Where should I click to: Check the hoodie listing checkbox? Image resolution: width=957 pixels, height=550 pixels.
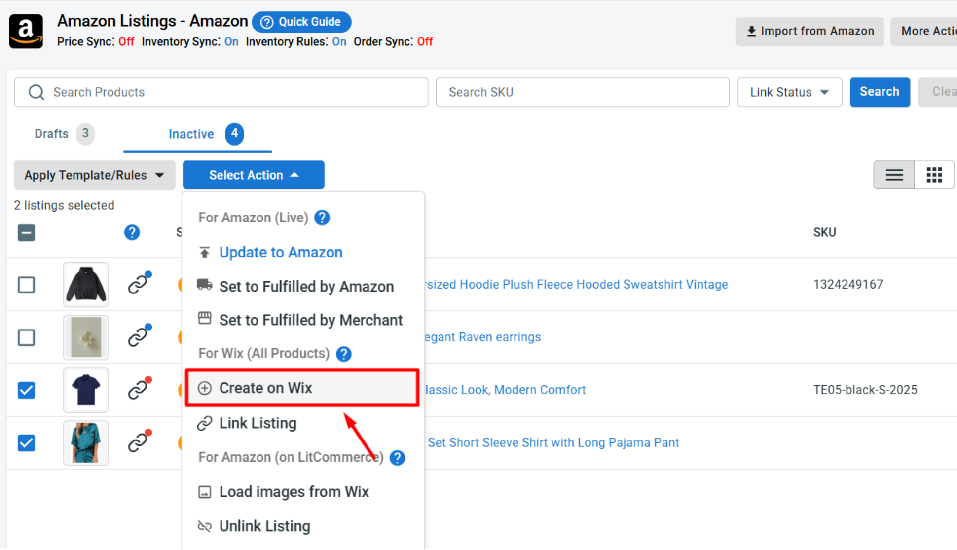coord(26,285)
